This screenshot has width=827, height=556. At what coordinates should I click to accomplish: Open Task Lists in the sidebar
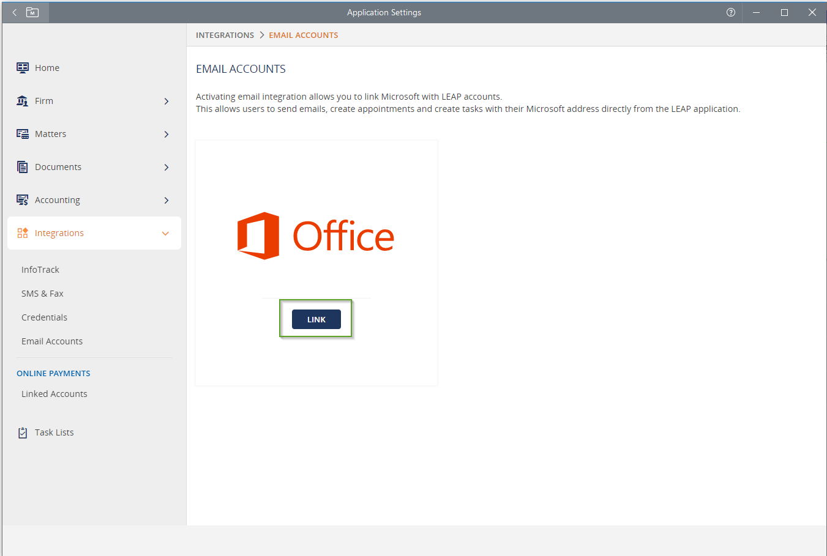(x=54, y=432)
